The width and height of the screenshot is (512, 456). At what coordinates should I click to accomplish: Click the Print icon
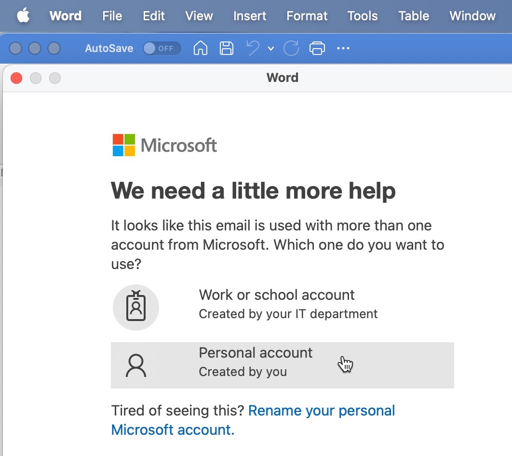(317, 48)
